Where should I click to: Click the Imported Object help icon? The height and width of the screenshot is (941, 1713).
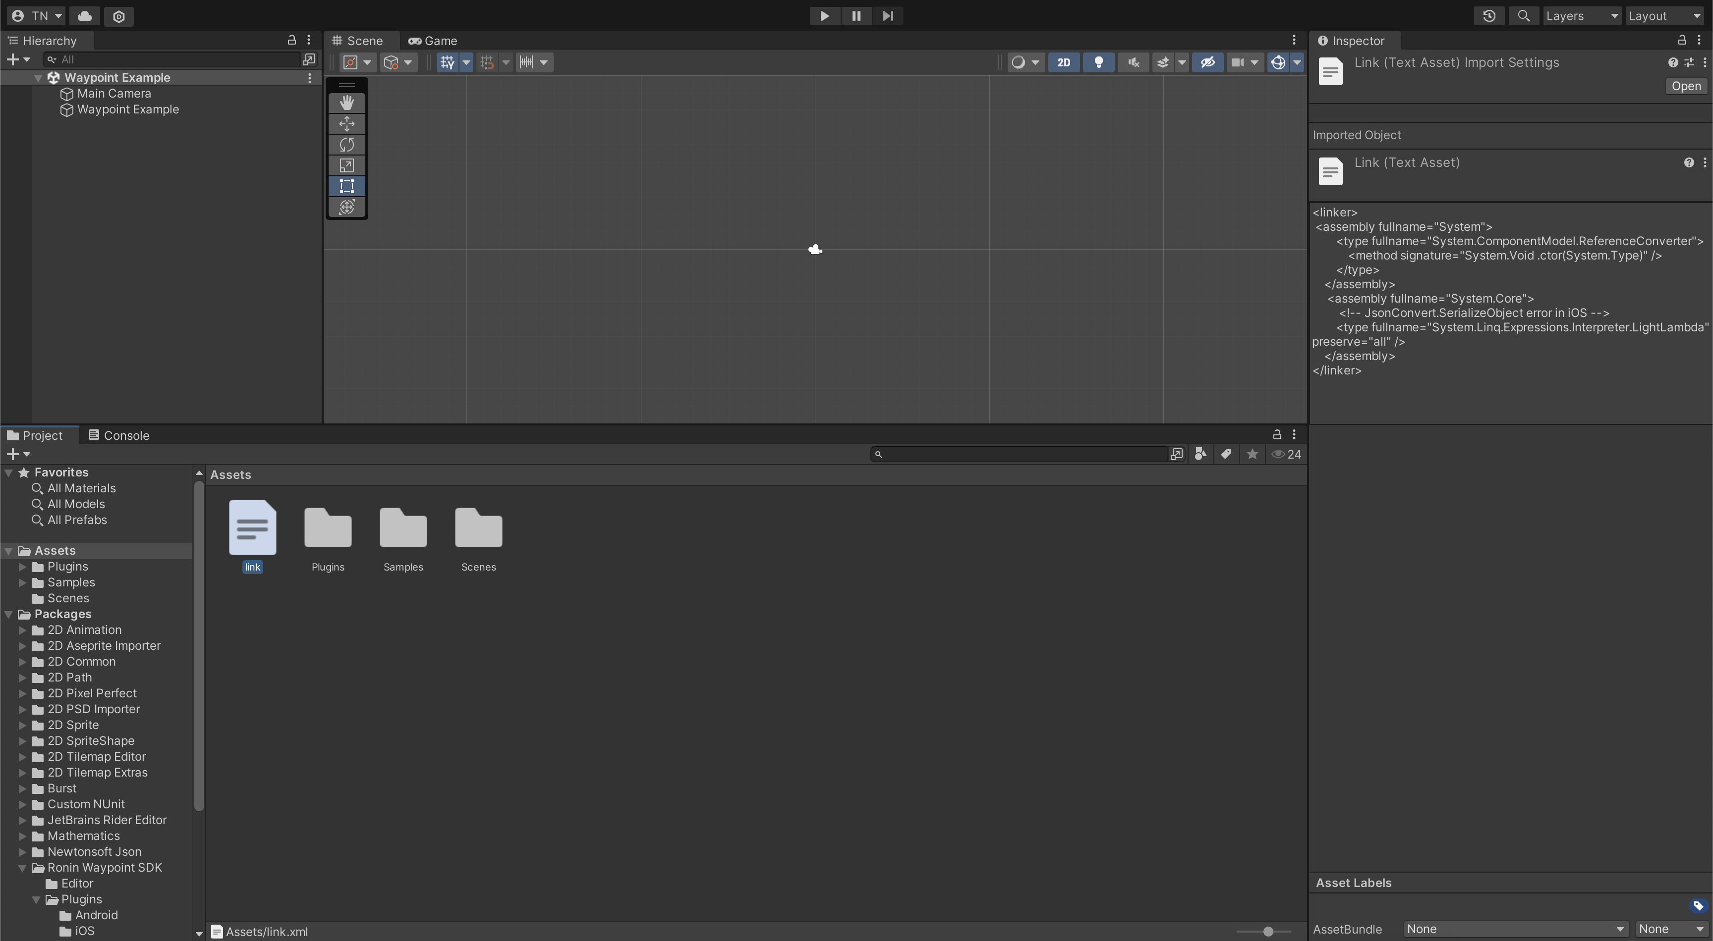click(1688, 162)
